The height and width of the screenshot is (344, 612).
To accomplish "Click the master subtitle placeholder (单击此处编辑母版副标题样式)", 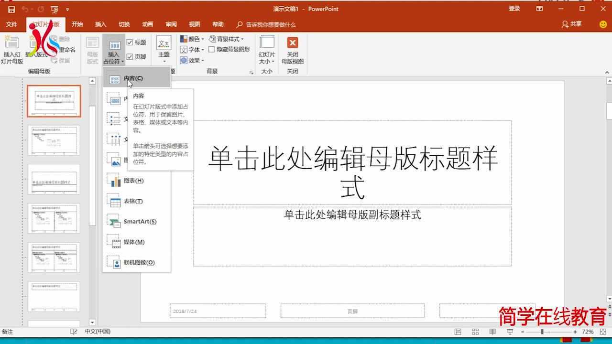I will point(352,236).
